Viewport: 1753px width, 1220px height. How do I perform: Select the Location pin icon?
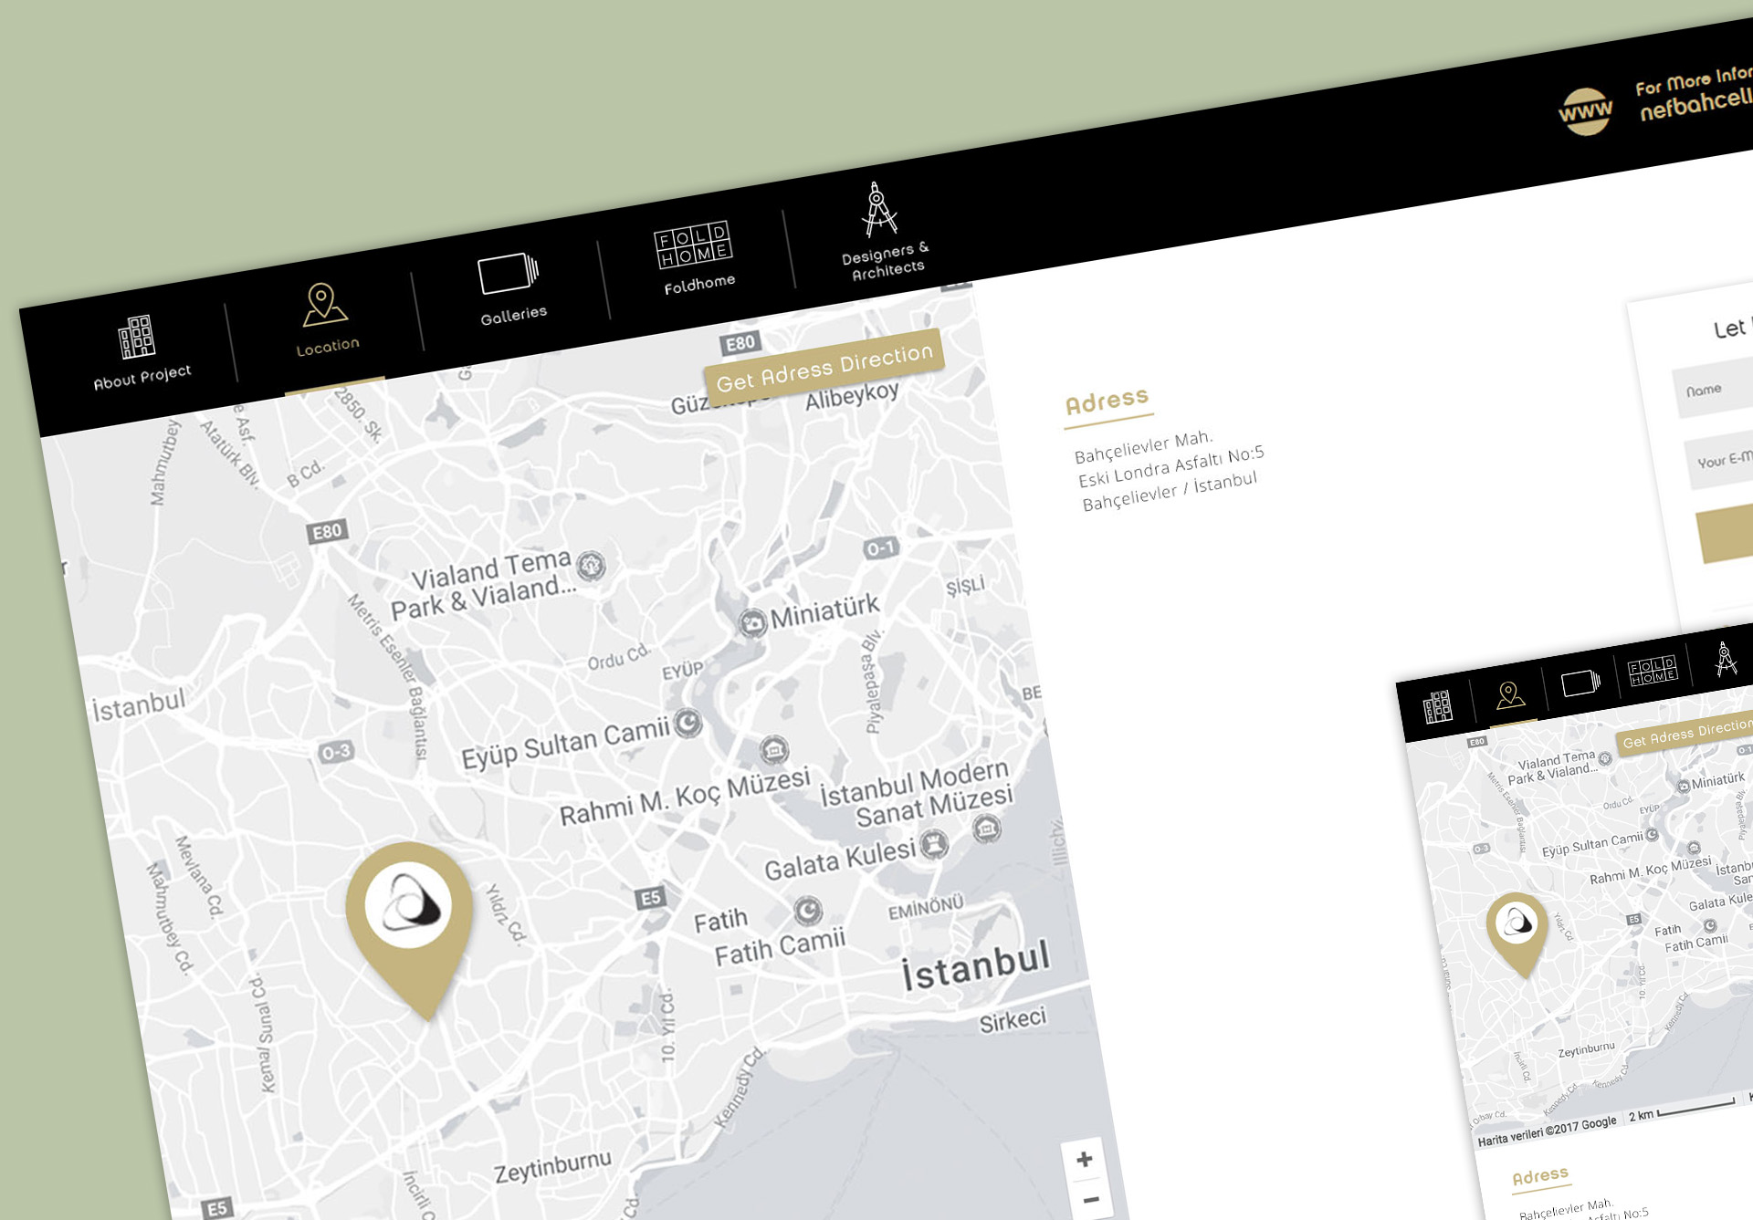coord(322,305)
